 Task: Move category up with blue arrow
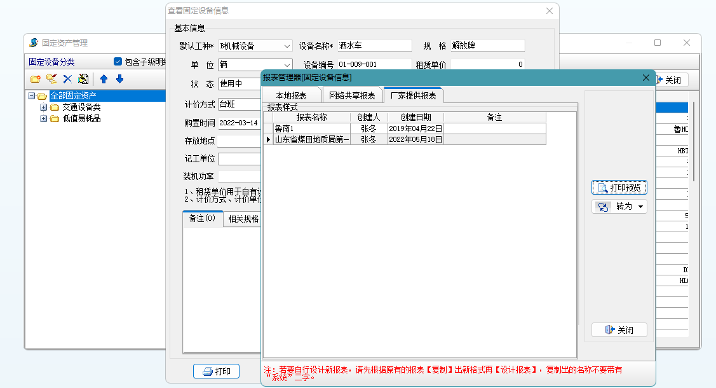[x=104, y=80]
